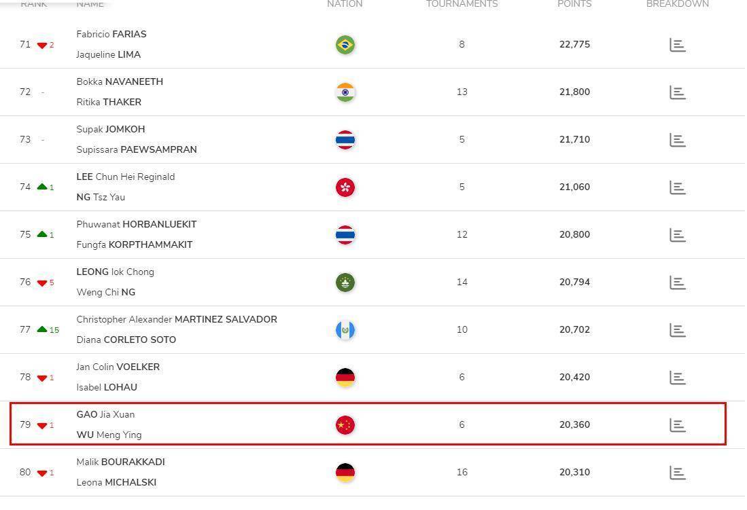This screenshot has width=747, height=510.
Task: Open breakdown icon for GAO Jia Xuan row
Action: point(678,425)
